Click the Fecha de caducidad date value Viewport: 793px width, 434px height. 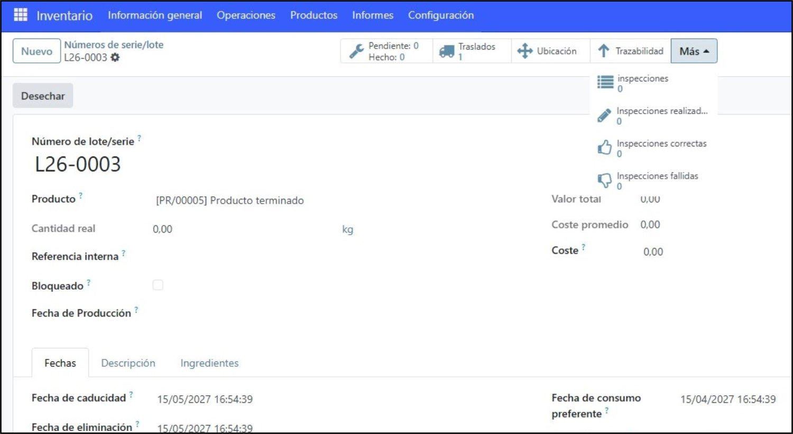click(205, 399)
